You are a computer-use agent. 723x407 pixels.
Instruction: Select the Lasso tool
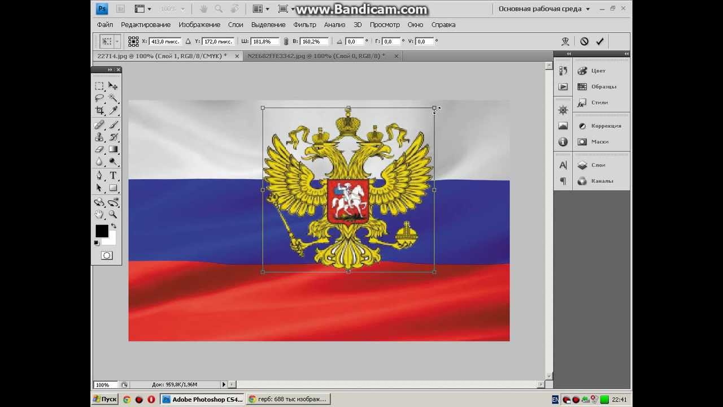pyautogui.click(x=99, y=98)
